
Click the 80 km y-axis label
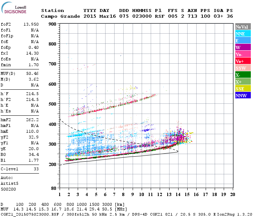54,188
